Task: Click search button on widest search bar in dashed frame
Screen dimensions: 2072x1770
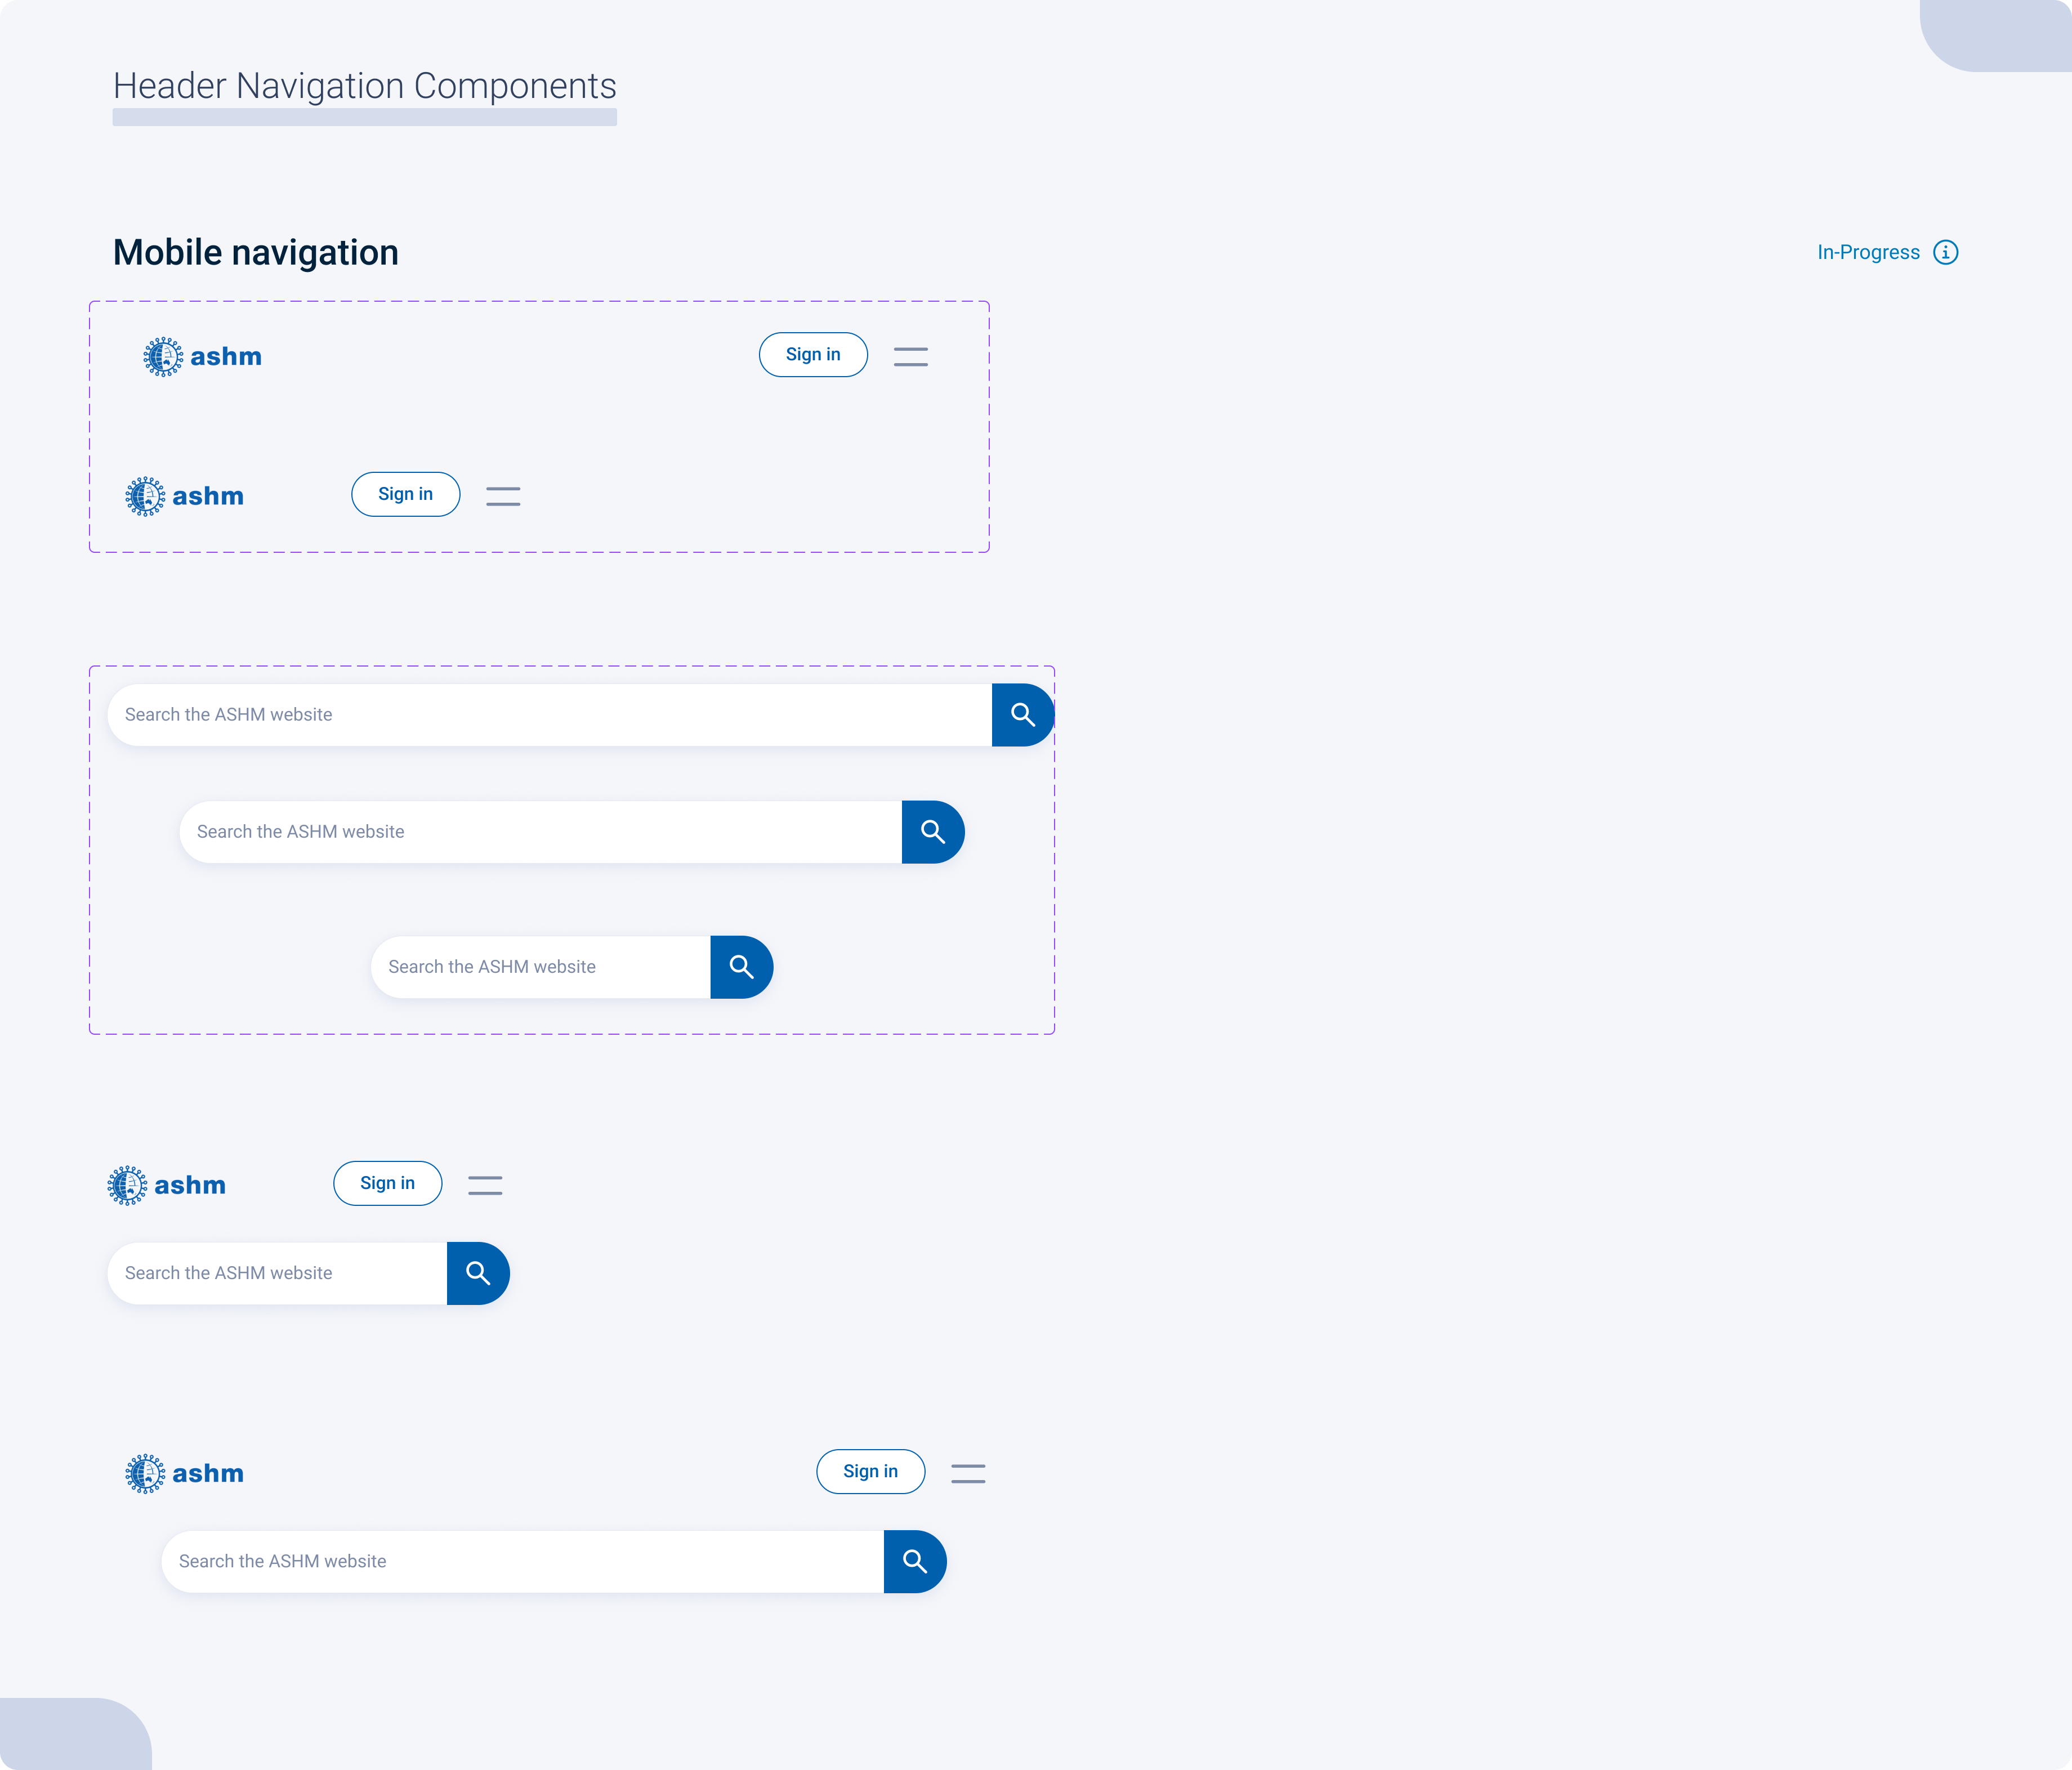Action: coord(1023,715)
